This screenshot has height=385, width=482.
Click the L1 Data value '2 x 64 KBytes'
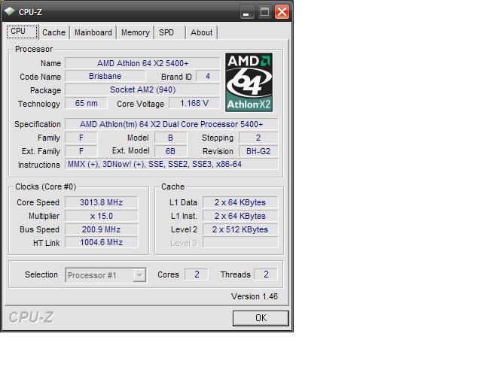pyautogui.click(x=240, y=202)
